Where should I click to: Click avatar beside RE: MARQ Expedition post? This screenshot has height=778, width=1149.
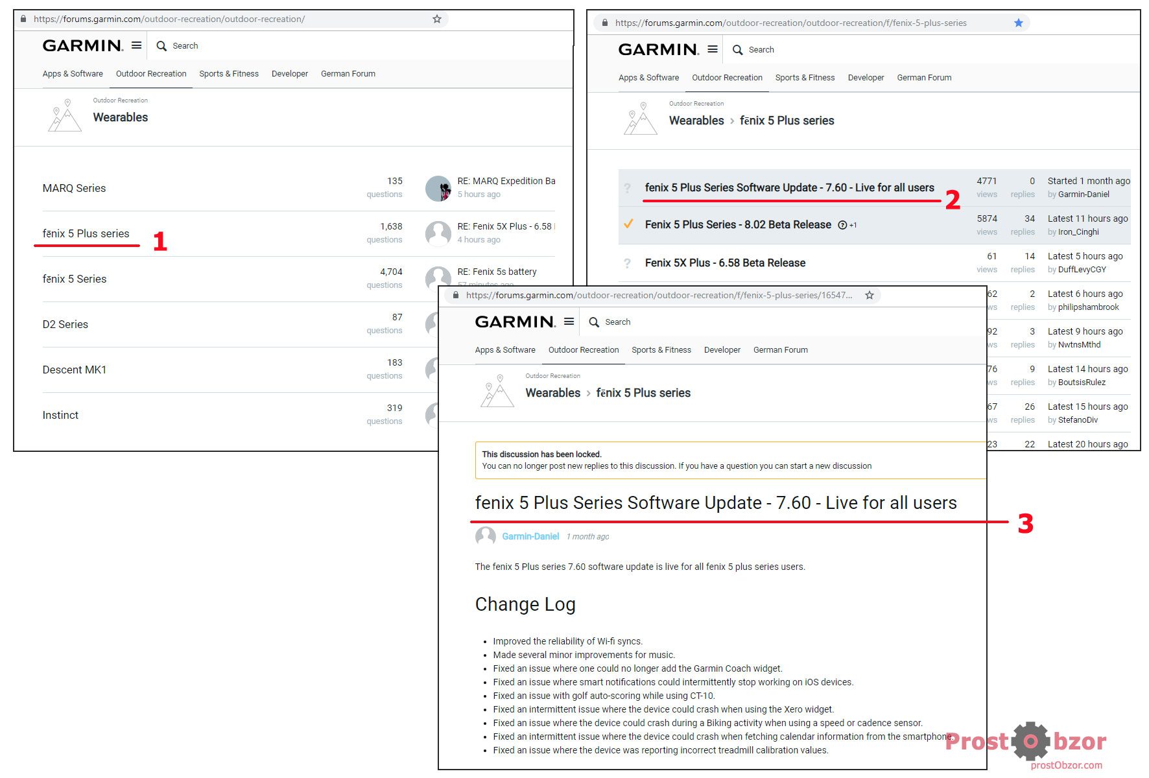(x=438, y=188)
